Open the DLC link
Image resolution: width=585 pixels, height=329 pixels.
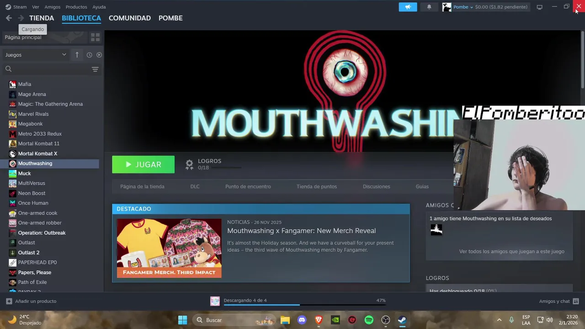195,186
